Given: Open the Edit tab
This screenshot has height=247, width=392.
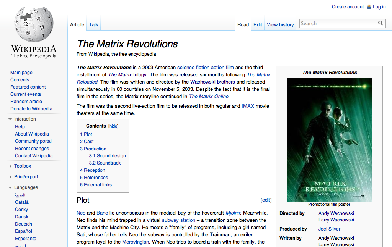Looking at the screenshot, I should [258, 25].
